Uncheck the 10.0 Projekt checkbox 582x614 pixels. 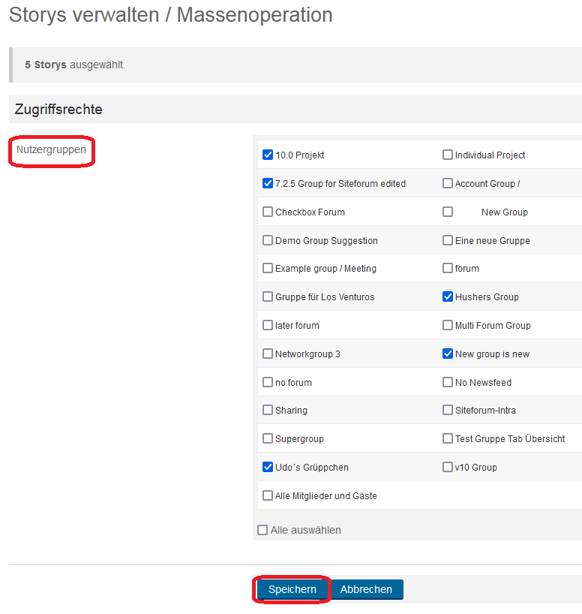pos(268,155)
